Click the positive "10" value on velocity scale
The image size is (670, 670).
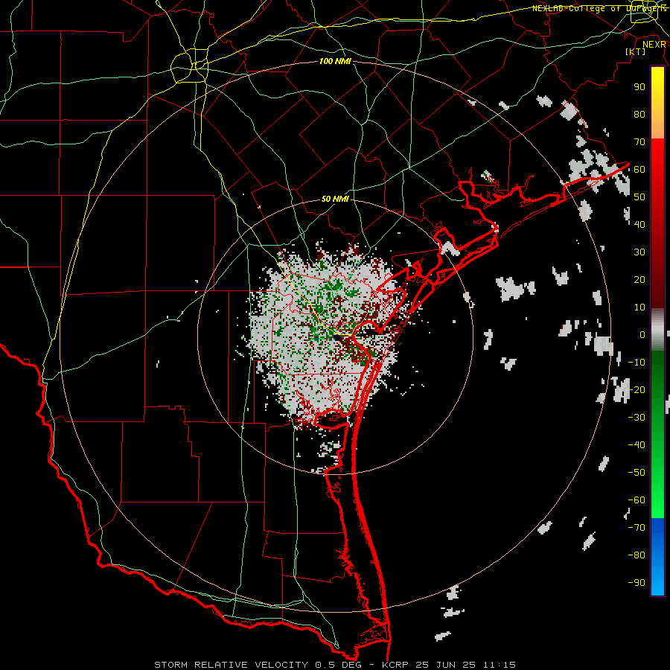coord(639,307)
